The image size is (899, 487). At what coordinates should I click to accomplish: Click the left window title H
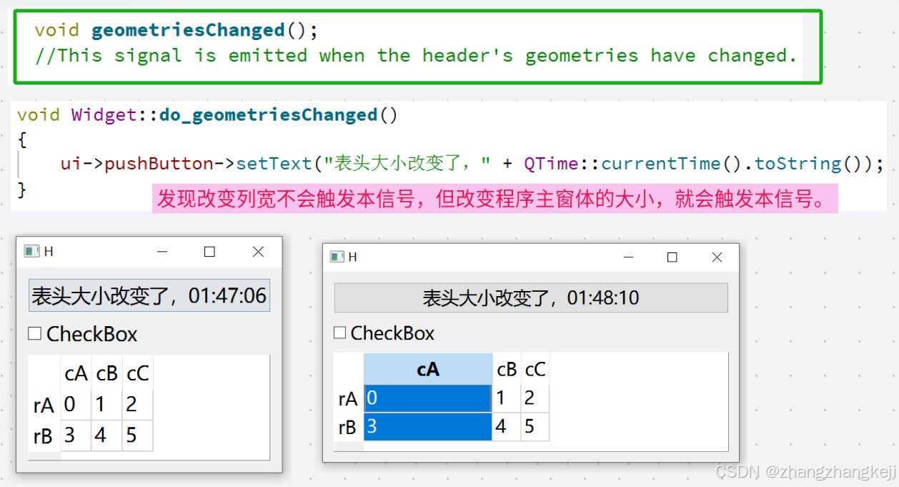point(49,252)
